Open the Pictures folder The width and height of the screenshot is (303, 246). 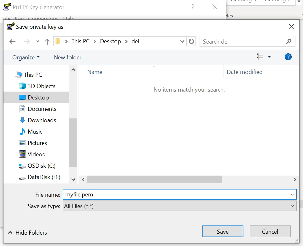37,143
